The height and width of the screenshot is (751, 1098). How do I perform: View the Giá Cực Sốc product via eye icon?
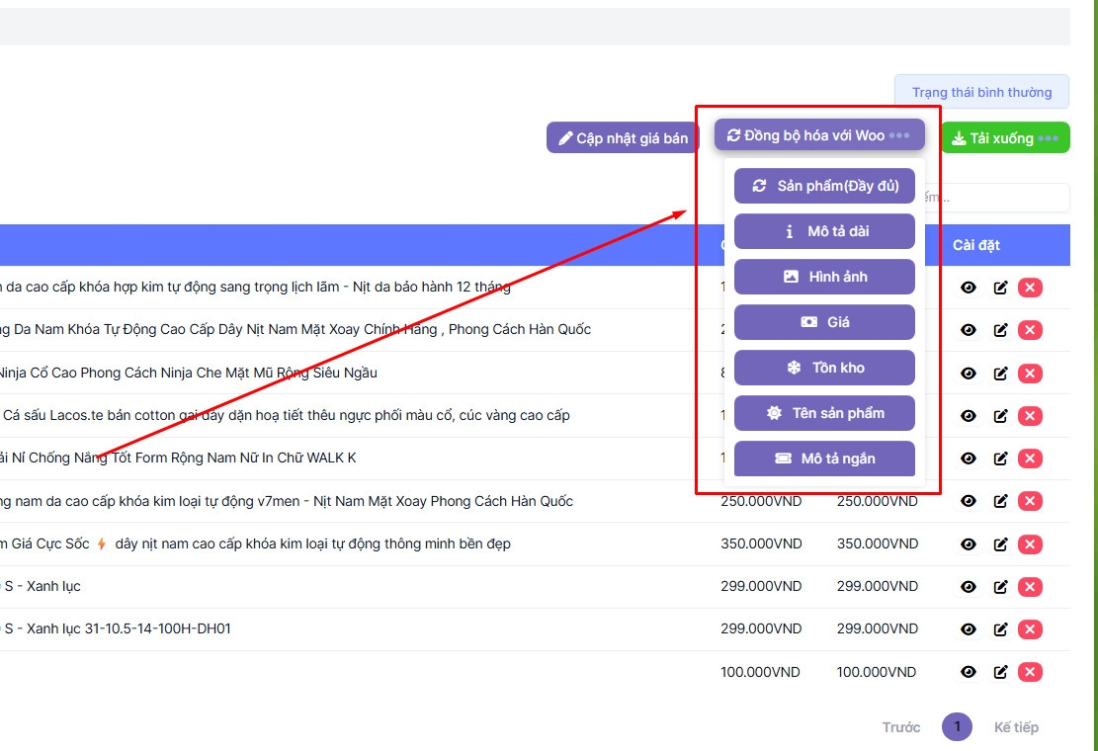969,544
